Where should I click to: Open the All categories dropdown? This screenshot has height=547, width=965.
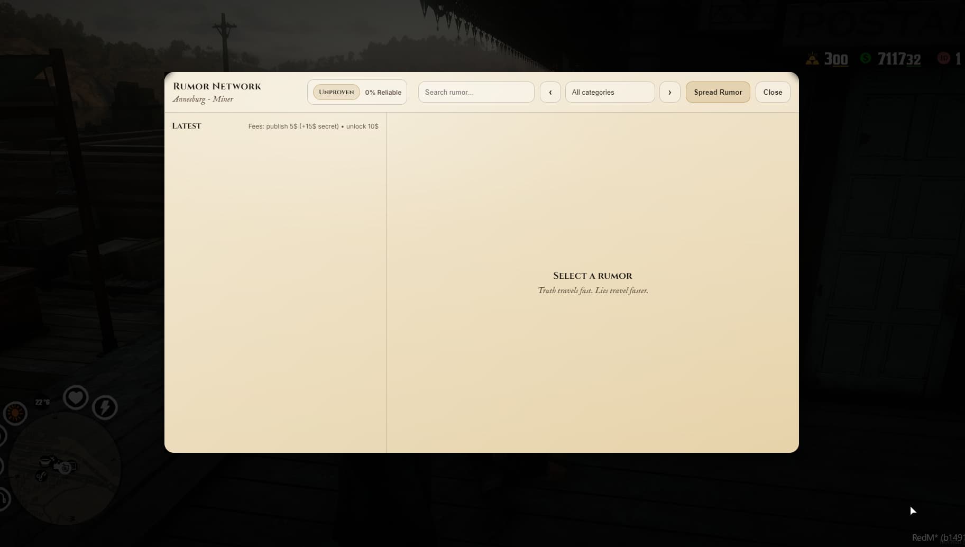[610, 92]
